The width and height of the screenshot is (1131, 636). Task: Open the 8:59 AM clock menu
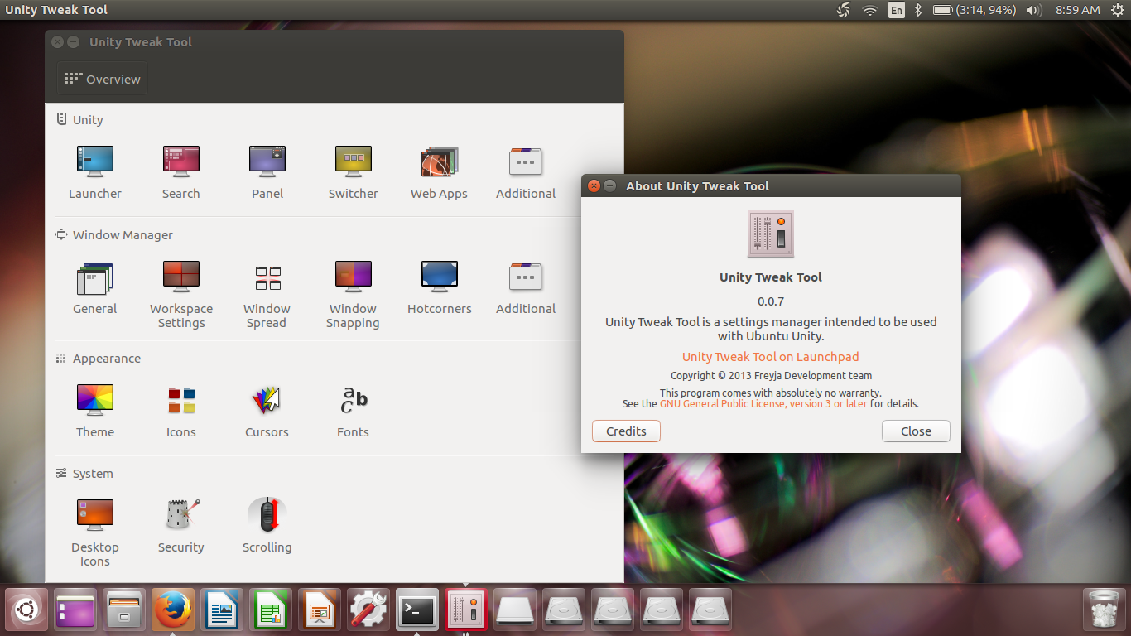(x=1078, y=10)
